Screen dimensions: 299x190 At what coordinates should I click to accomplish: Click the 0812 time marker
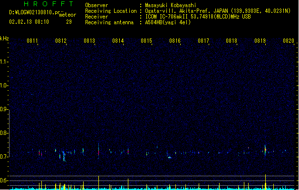click(61, 41)
